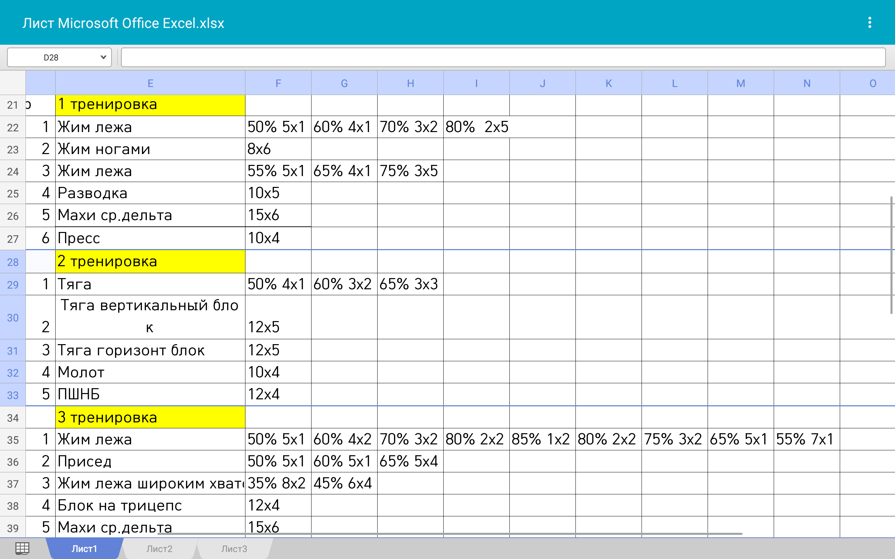The width and height of the screenshot is (895, 559).
Task: Click the '55% 7x1' cell
Action: (x=807, y=439)
